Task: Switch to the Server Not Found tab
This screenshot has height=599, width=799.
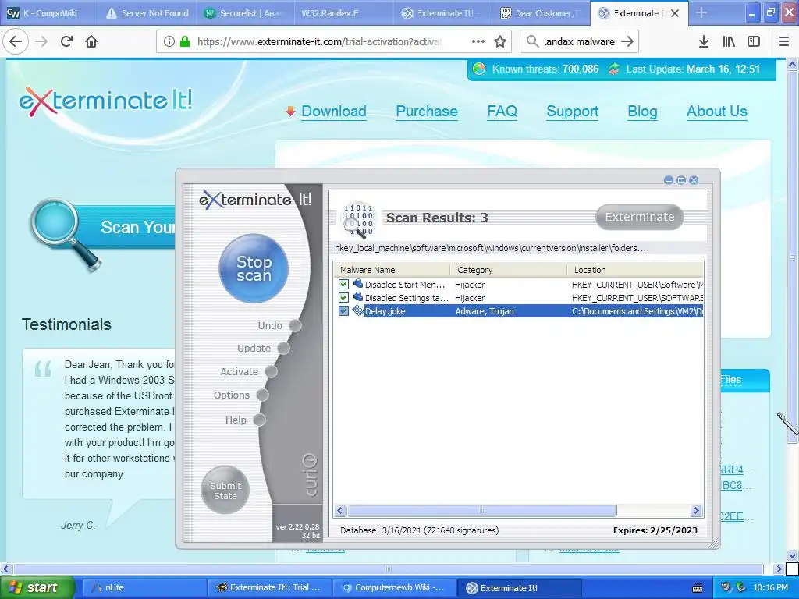Action: point(147,12)
